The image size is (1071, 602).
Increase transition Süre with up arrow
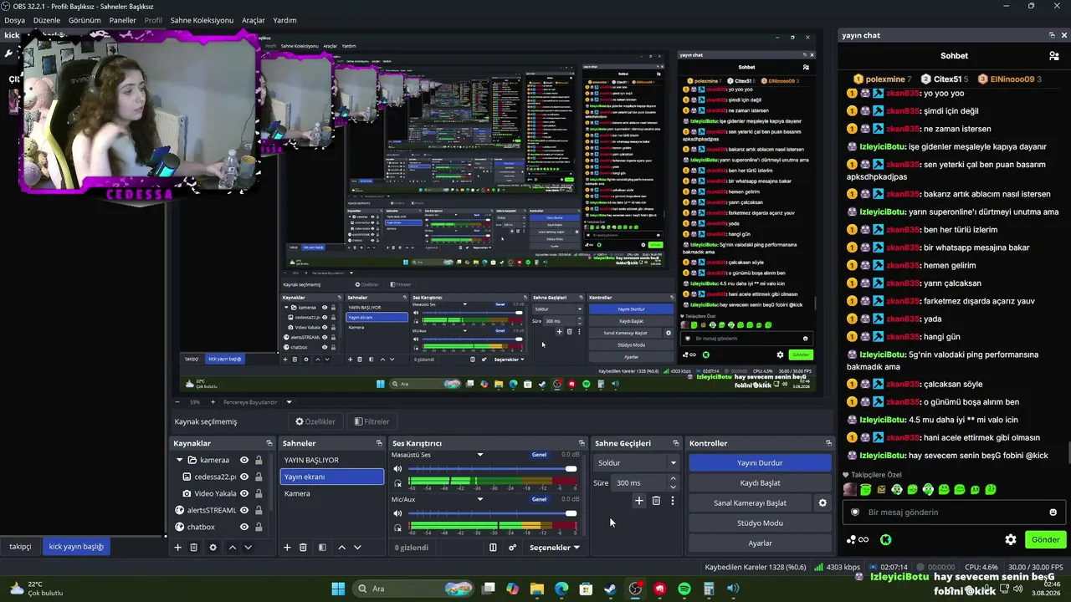pyautogui.click(x=673, y=479)
